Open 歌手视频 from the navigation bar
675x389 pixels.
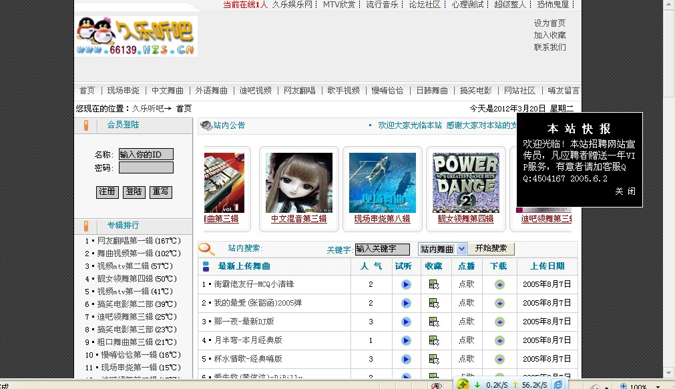[x=344, y=90]
